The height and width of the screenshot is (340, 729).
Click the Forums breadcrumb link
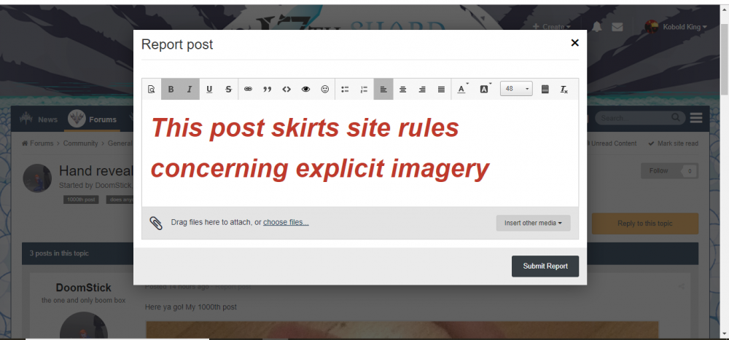point(38,143)
